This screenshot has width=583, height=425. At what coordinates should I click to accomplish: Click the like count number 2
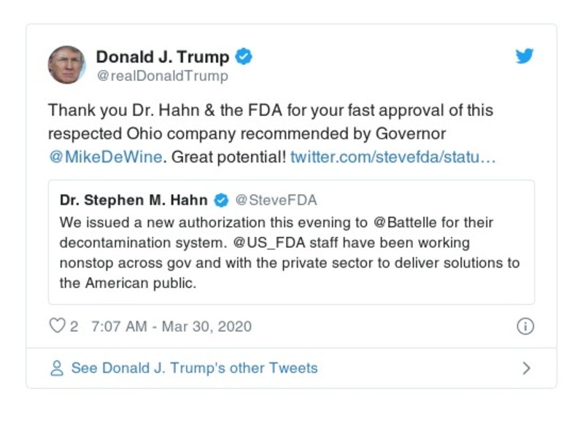[x=74, y=327]
